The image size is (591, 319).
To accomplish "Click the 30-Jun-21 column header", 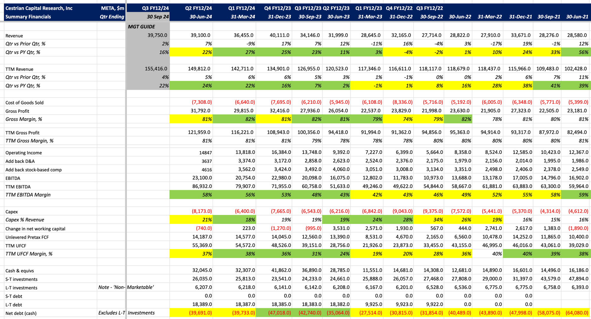I will pyautogui.click(x=577, y=17).
